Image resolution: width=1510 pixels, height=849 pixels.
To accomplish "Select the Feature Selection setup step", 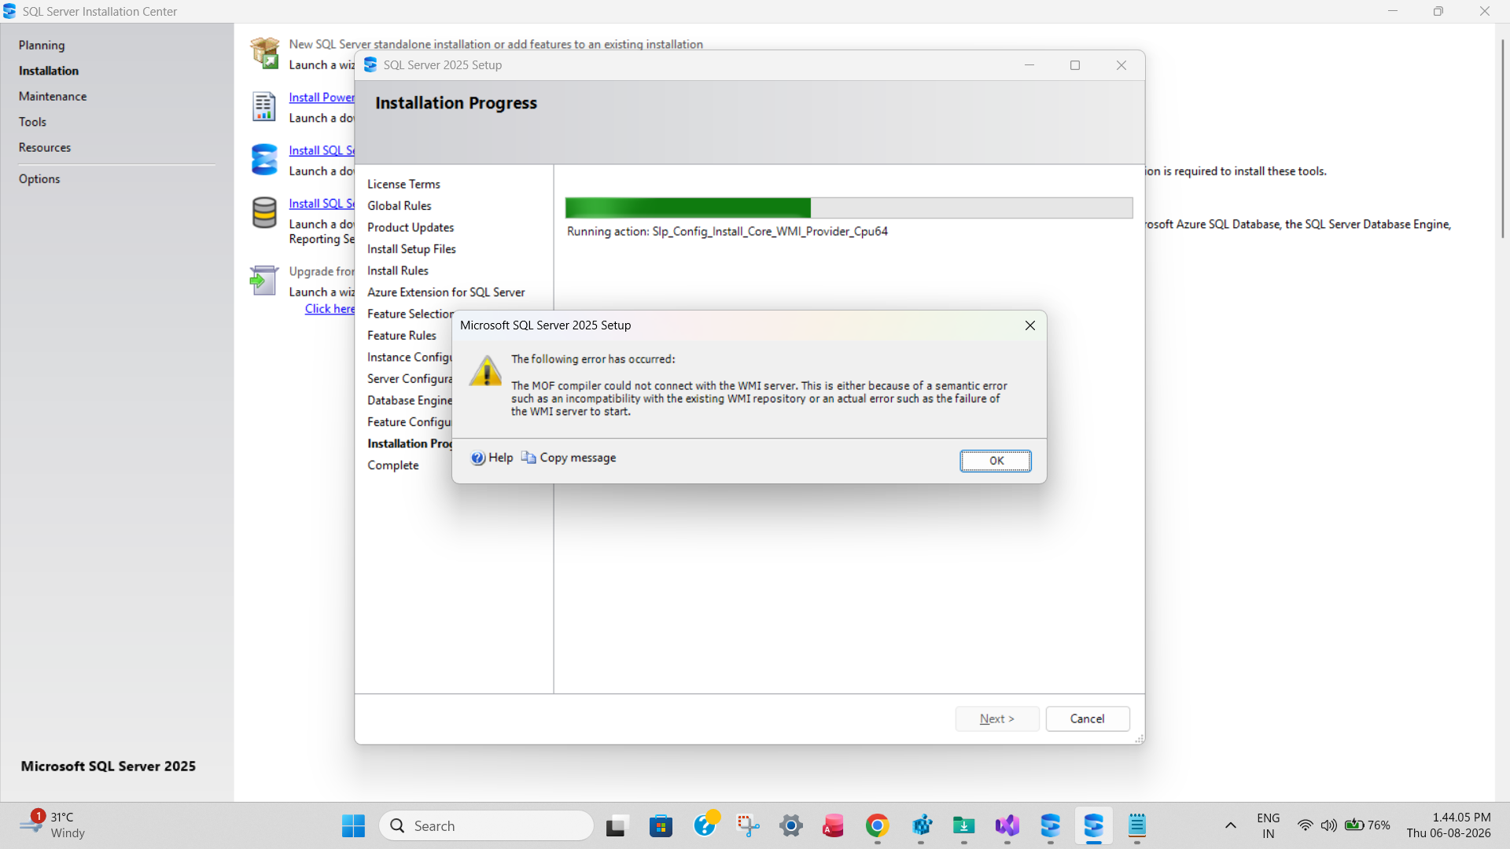I will pyautogui.click(x=410, y=314).
